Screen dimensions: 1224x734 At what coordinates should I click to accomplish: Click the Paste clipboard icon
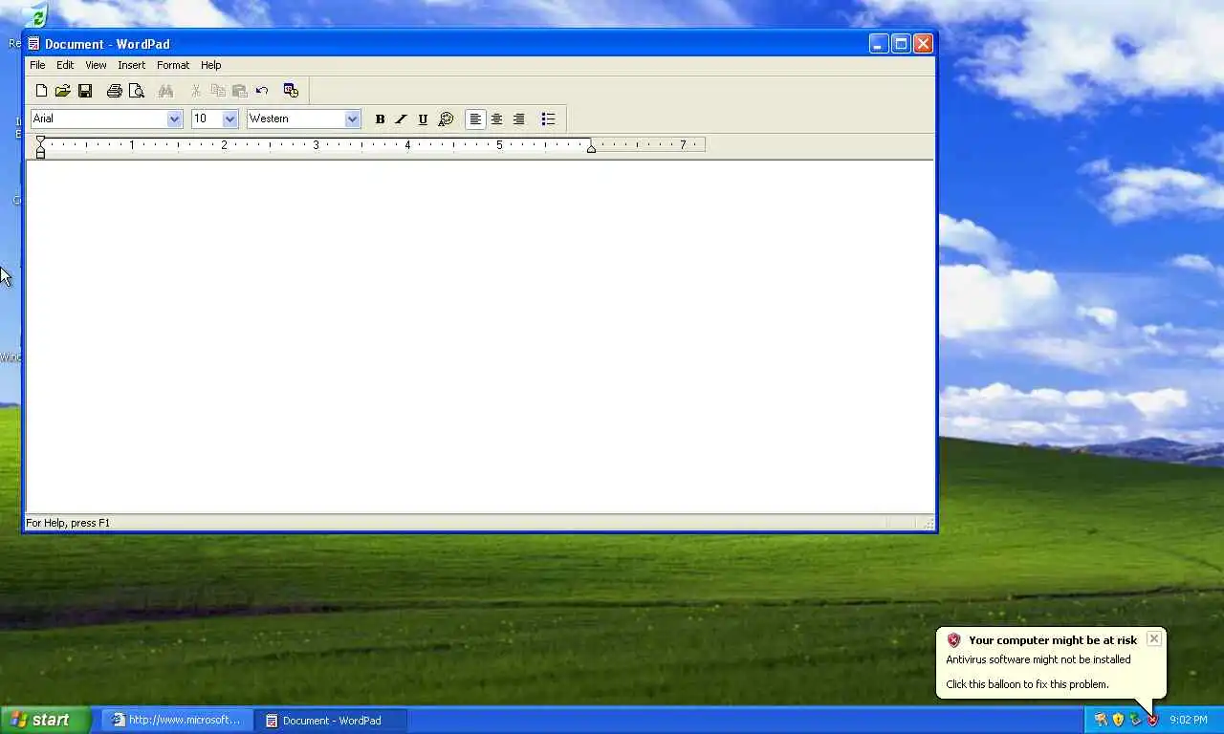coord(240,91)
